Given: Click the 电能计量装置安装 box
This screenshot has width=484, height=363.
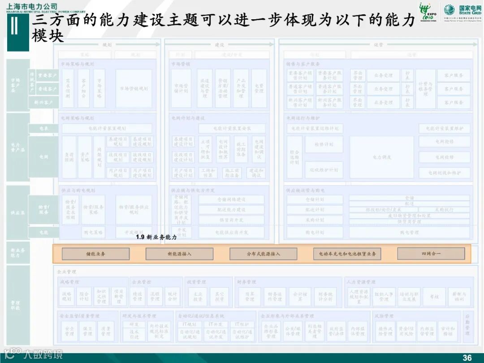Looking at the screenshot, I should (232, 128).
